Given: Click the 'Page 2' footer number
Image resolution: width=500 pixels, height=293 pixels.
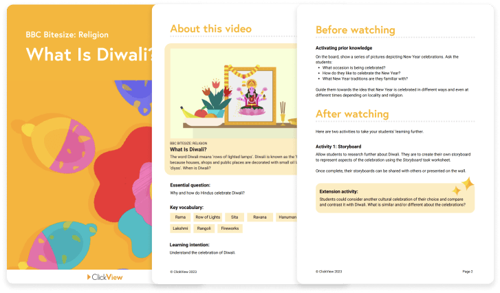Looking at the screenshot, I should pyautogui.click(x=468, y=272).
